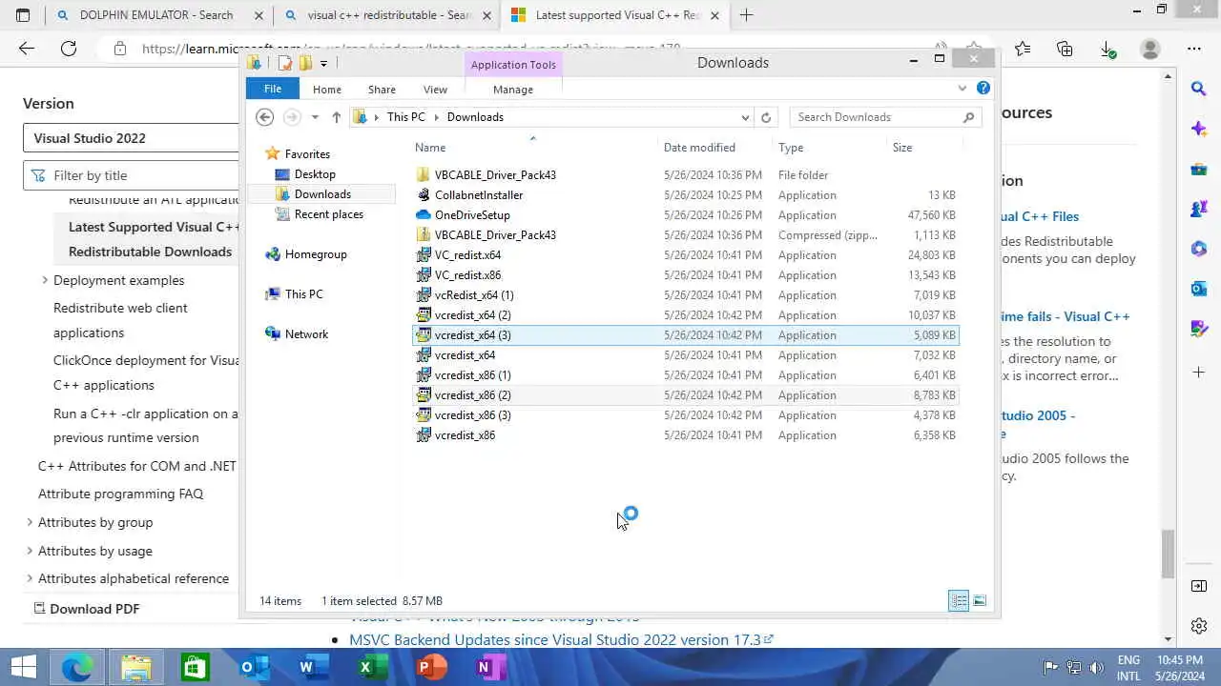Screen dimensions: 1221x686
Task: Click Properties icon in Explorer quick access toolbar
Action: coord(284,63)
